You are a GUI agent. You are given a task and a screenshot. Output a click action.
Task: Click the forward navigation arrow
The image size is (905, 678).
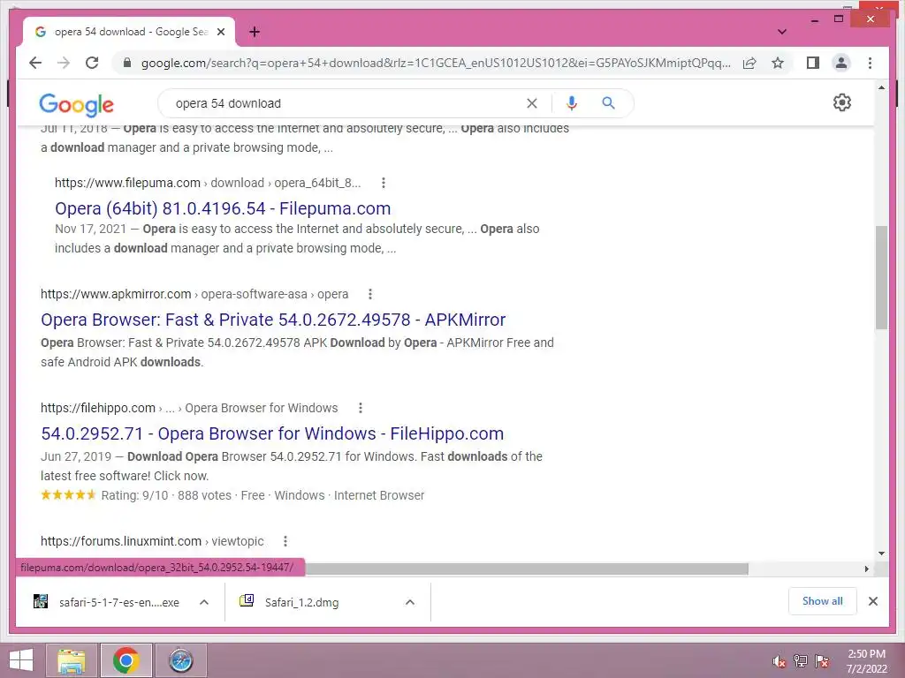click(x=64, y=63)
